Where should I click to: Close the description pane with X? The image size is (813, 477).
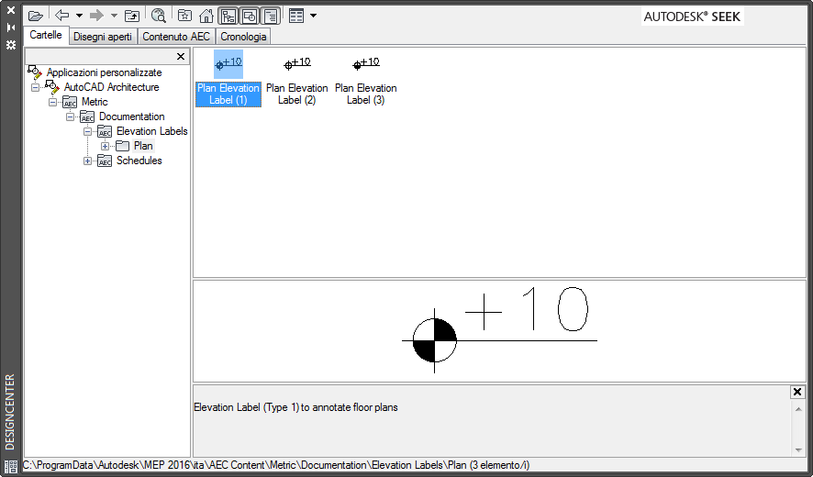pyautogui.click(x=797, y=392)
